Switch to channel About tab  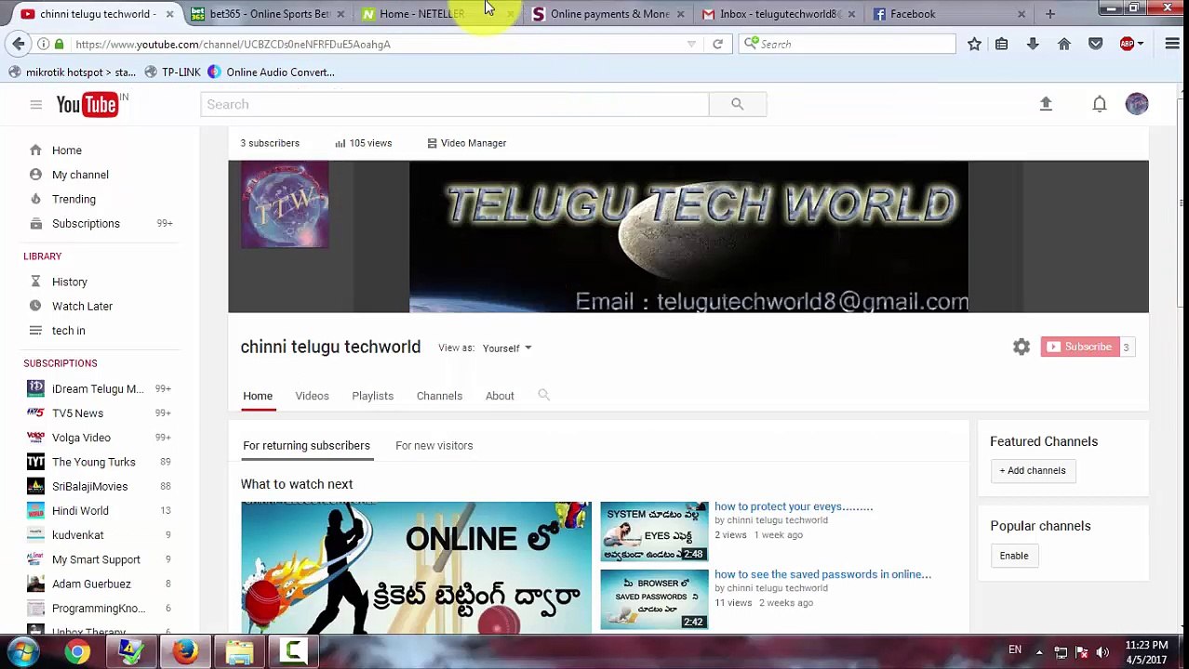pos(500,396)
